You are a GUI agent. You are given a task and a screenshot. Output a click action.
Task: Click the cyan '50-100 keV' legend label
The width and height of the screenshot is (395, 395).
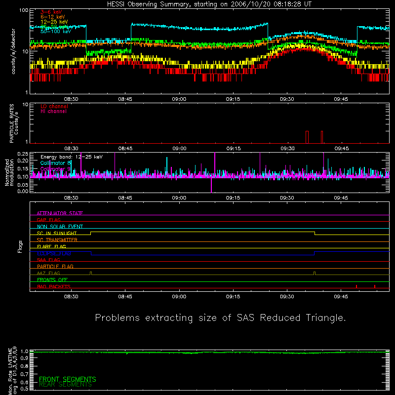coord(56,32)
